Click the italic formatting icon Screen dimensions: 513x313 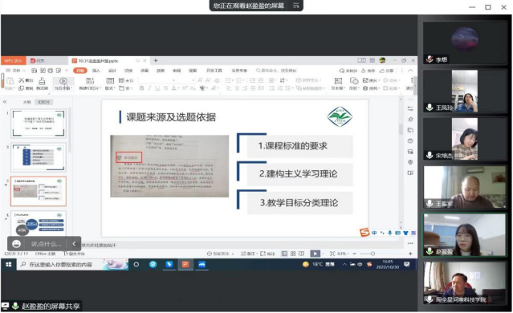(149, 88)
